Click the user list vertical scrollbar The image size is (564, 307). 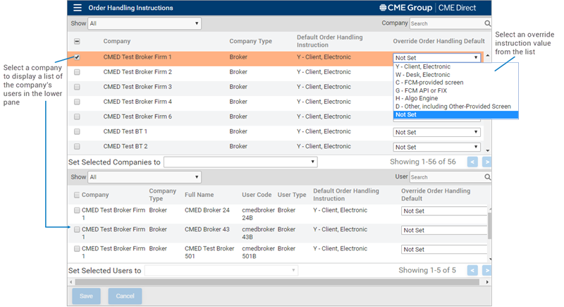[489, 226]
